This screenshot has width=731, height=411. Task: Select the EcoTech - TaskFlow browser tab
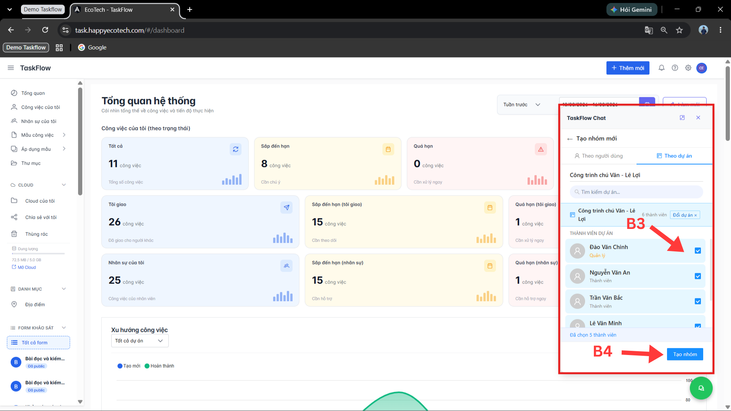tap(125, 10)
